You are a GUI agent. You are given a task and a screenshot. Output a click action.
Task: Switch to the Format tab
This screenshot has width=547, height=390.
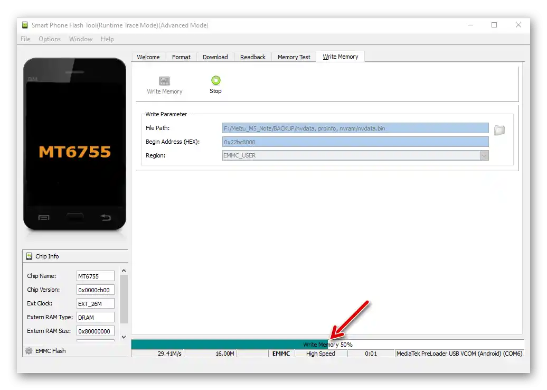click(181, 57)
